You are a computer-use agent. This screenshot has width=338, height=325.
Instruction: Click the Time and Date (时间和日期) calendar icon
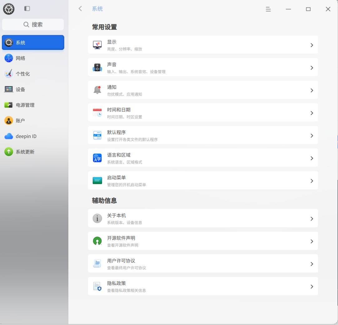pos(97,113)
